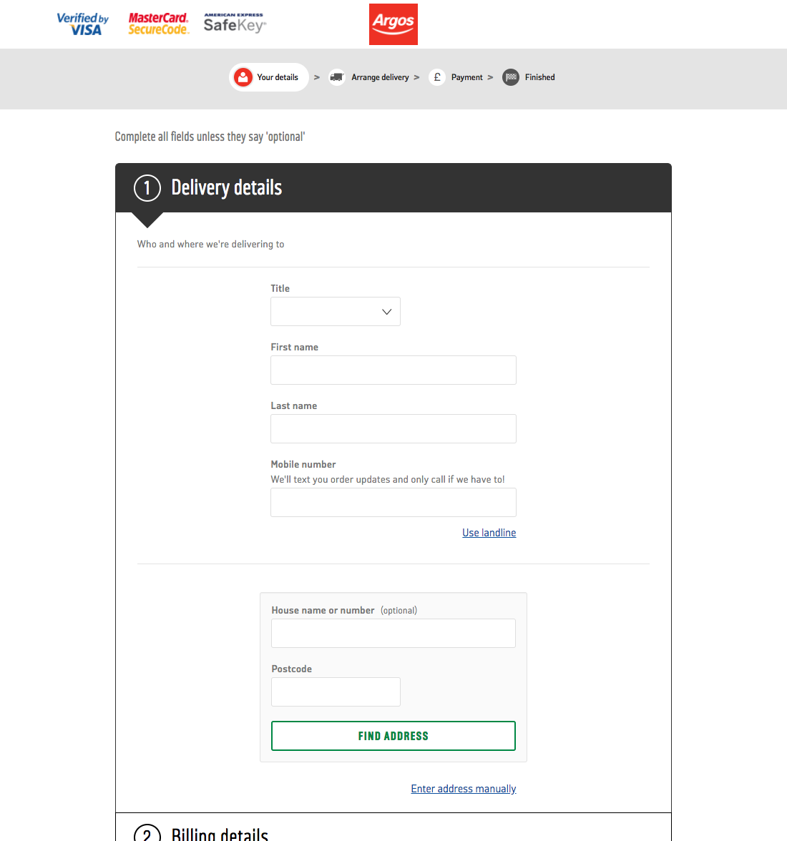Image resolution: width=787 pixels, height=841 pixels.
Task: Click the Postcode input box
Action: pyautogui.click(x=336, y=692)
